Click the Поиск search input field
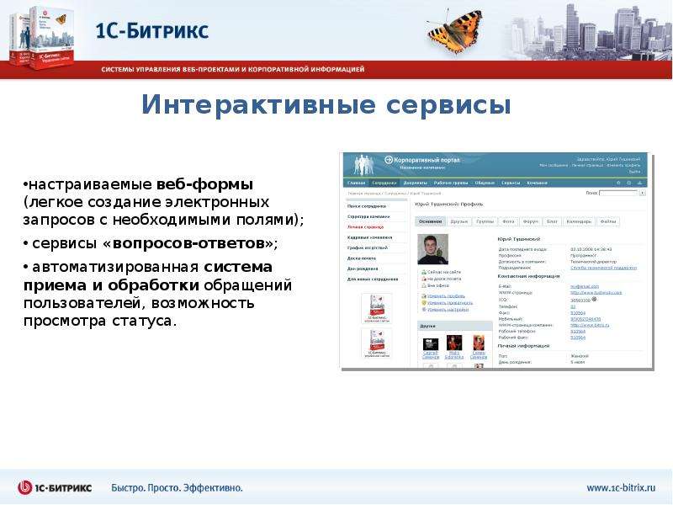 [618, 194]
